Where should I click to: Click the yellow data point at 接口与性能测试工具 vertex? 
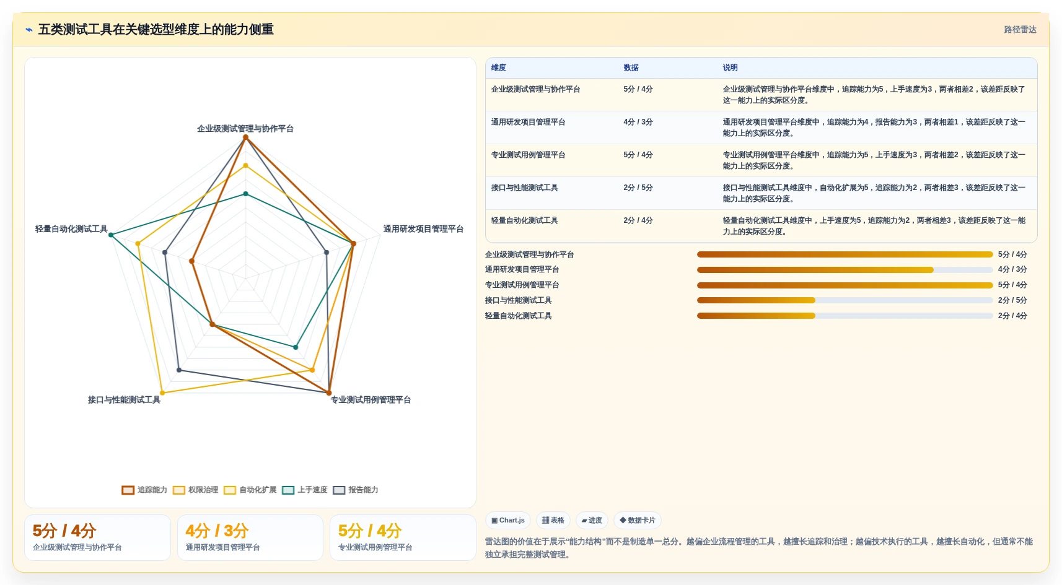(162, 393)
